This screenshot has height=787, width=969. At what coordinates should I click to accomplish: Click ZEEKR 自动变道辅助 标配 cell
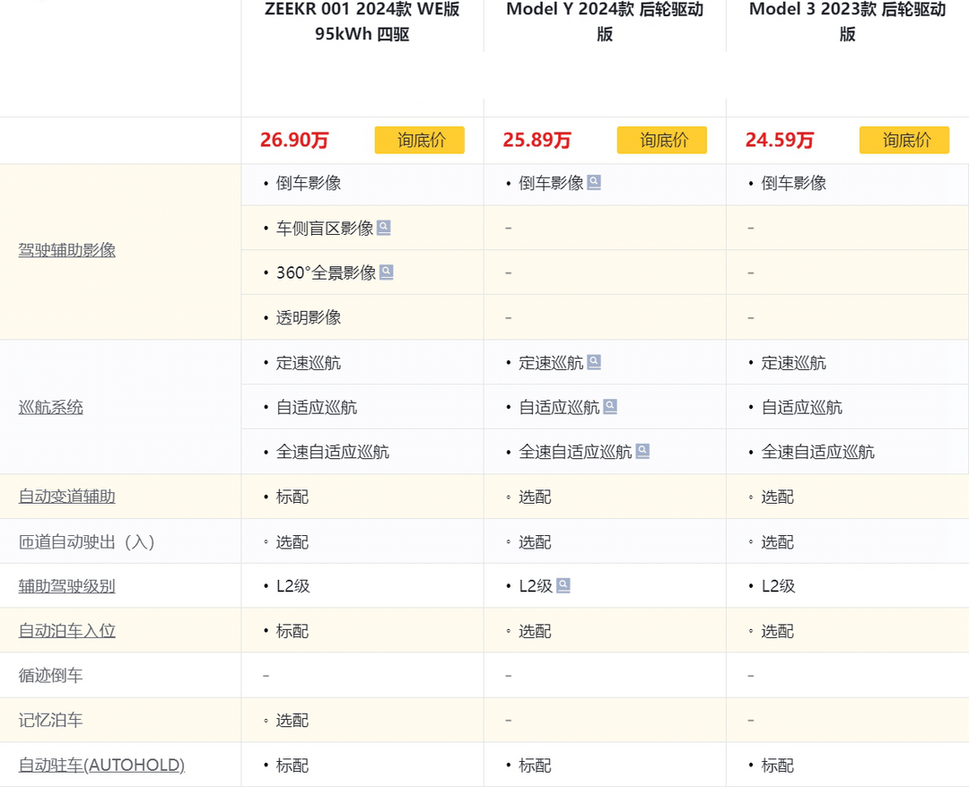point(362,497)
